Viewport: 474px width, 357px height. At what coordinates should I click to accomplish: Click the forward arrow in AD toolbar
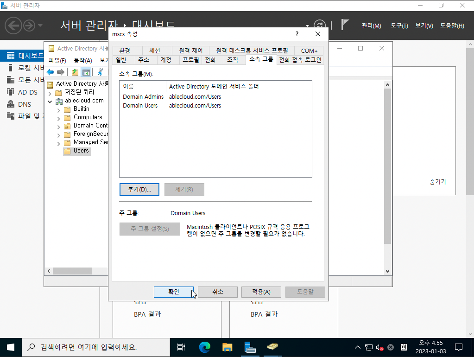pyautogui.click(x=61, y=72)
